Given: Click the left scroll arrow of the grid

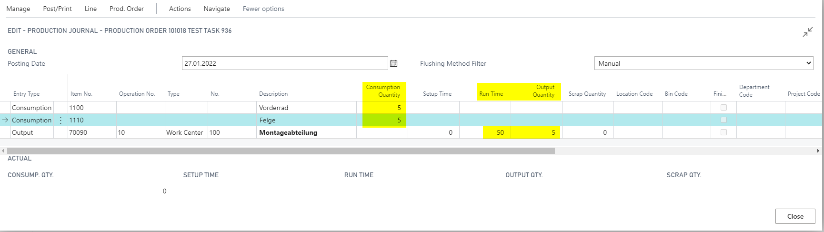Looking at the screenshot, I should 3,151.
